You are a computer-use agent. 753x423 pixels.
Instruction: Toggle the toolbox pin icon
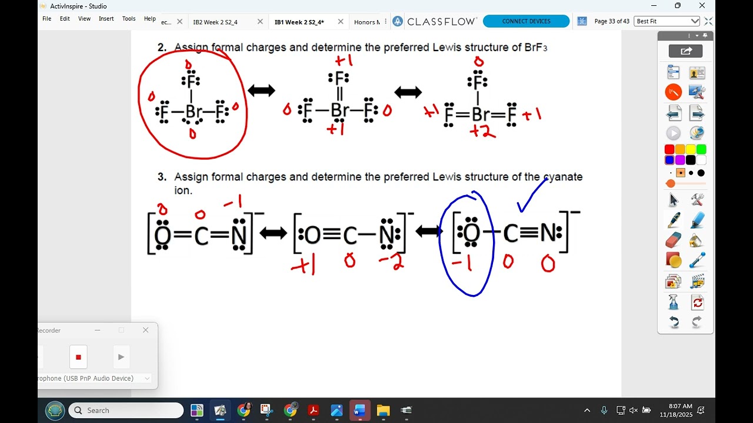point(705,36)
